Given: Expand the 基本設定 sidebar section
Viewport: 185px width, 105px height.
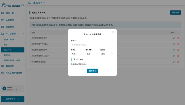Looking at the screenshot, I should (23, 66).
